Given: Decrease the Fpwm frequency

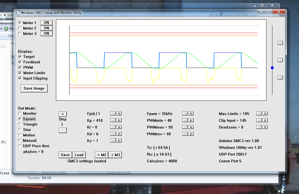Looking at the screenshot, I should (x=185, y=113).
